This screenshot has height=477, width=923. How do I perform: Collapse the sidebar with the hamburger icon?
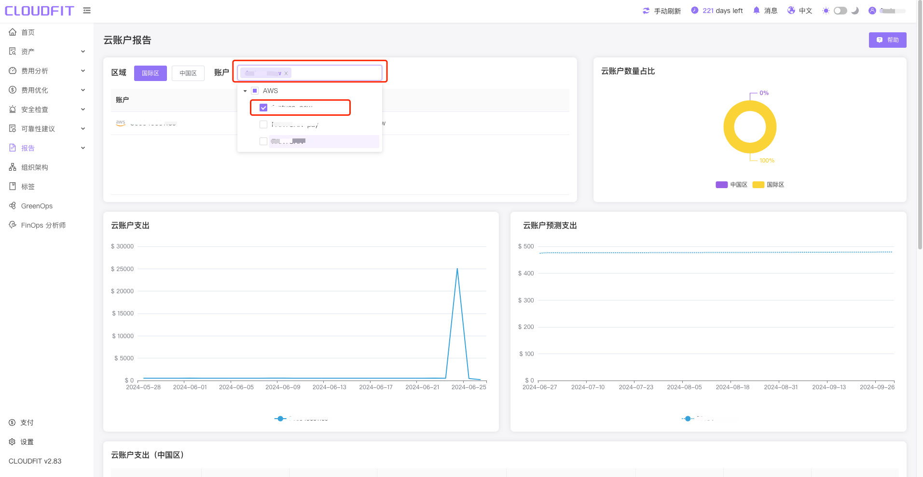(87, 10)
